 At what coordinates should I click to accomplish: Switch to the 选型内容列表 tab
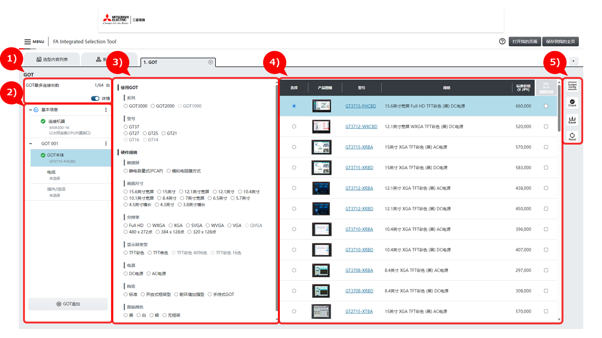(x=52, y=60)
